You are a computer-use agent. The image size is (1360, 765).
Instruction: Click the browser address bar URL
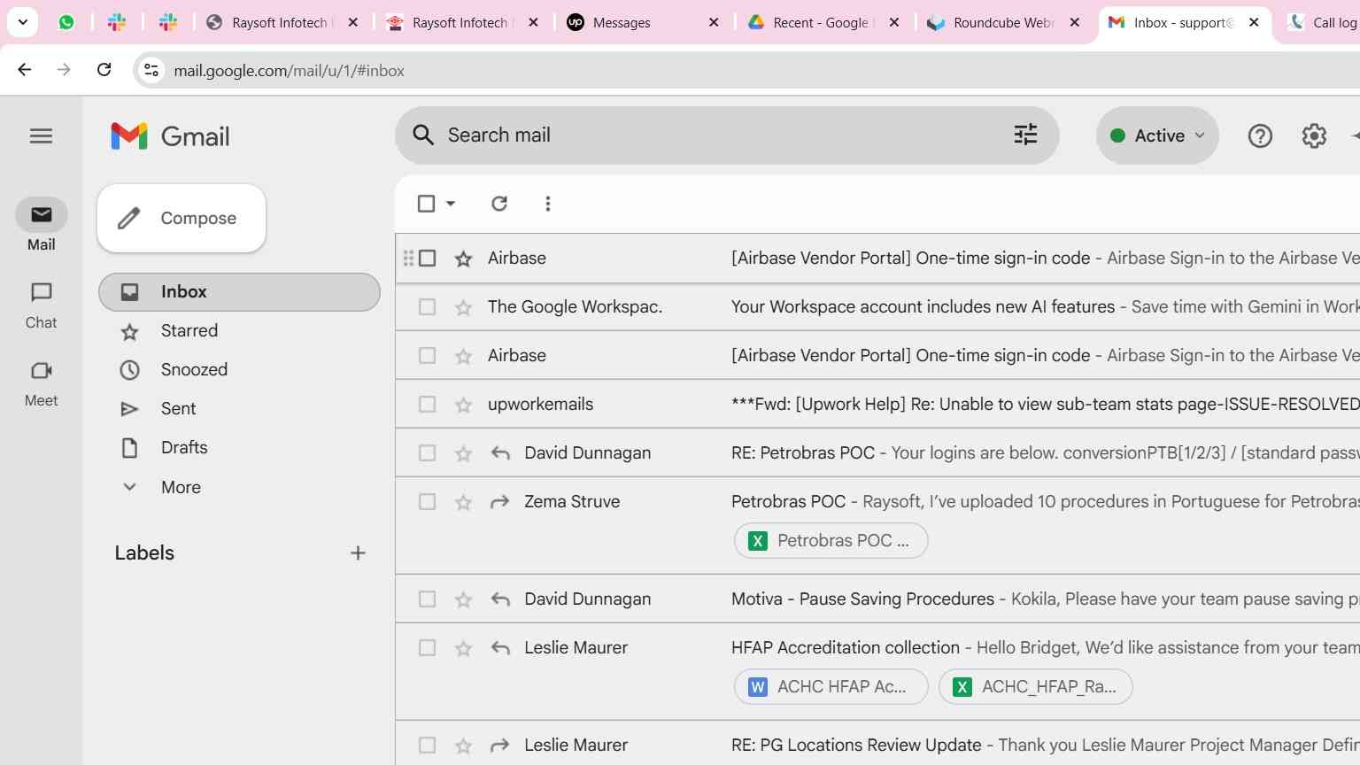[x=290, y=71]
